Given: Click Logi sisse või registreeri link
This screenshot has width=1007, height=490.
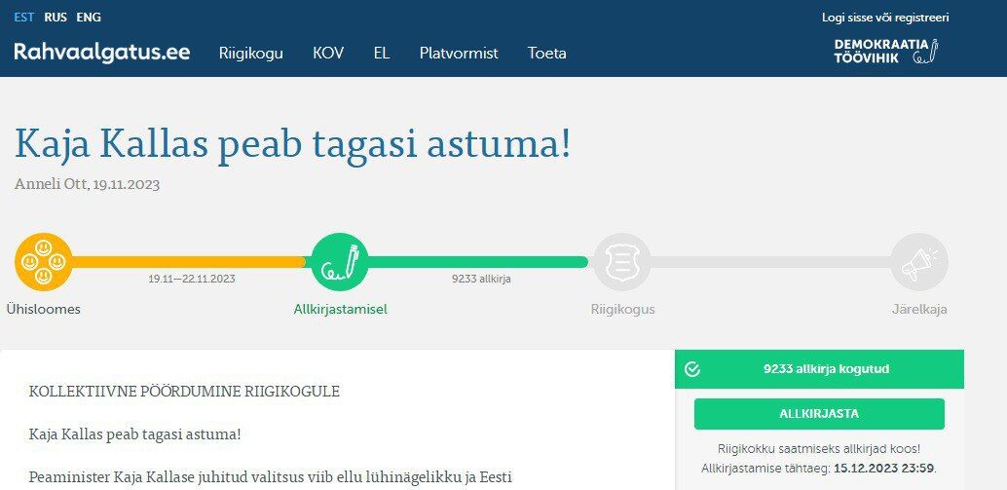Looking at the screenshot, I should point(885,18).
